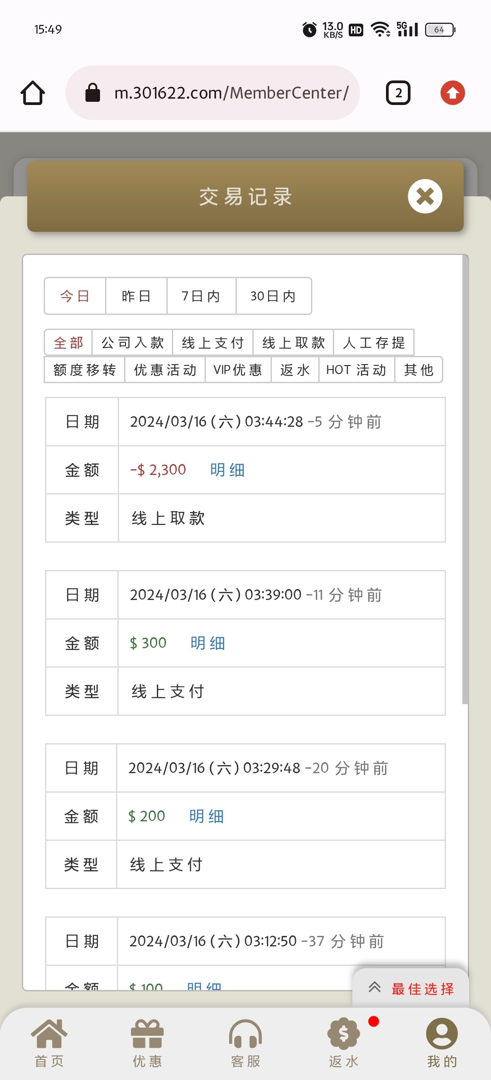Switch to the 30日内 date range
This screenshot has width=491, height=1080.
(x=274, y=296)
